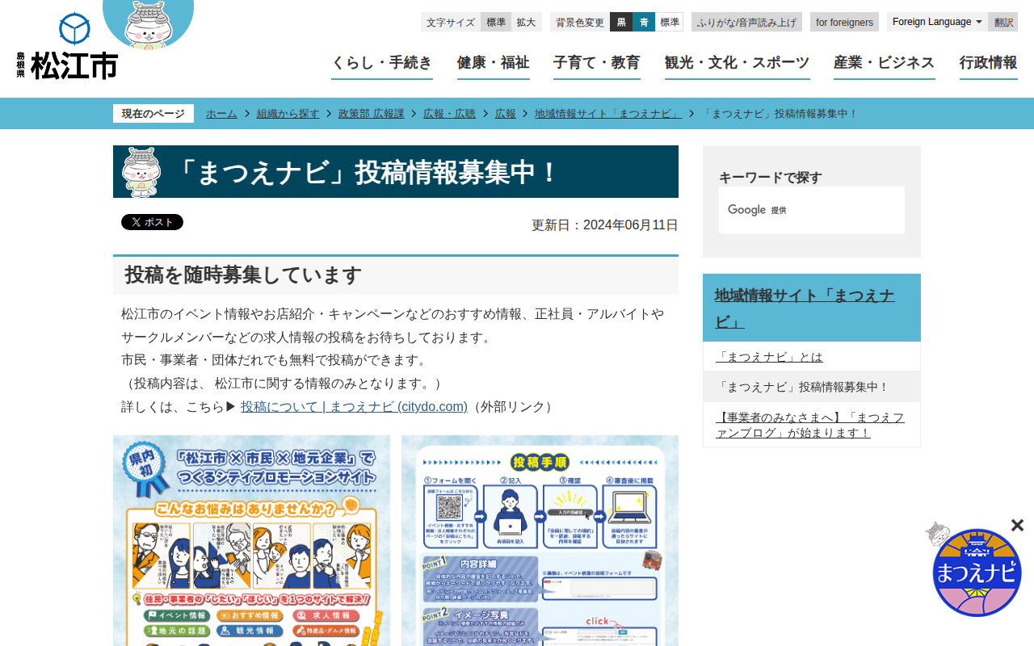Click heading 投稿を随時募集しています
The height and width of the screenshot is (646, 1034).
[x=243, y=275]
